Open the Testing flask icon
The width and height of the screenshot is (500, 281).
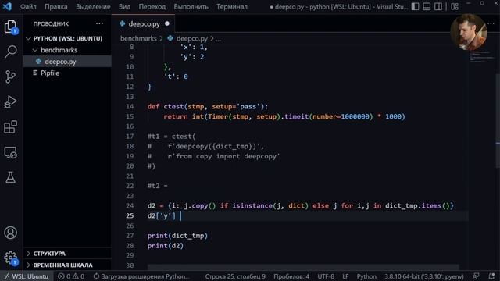[10, 177]
